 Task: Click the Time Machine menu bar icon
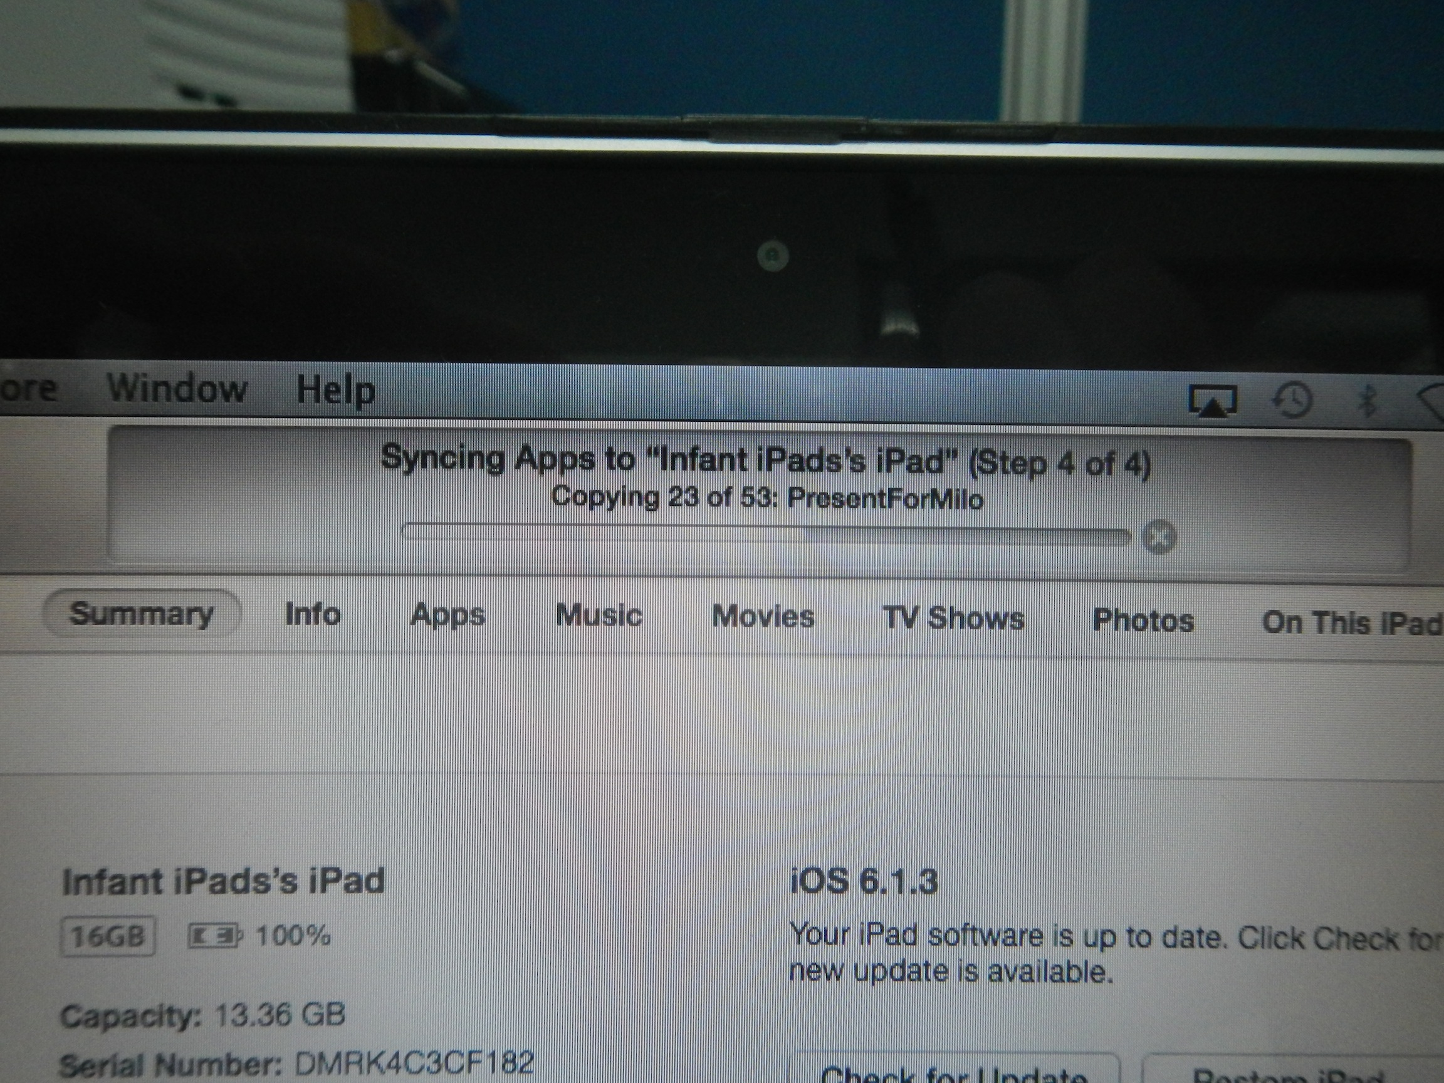point(1292,399)
